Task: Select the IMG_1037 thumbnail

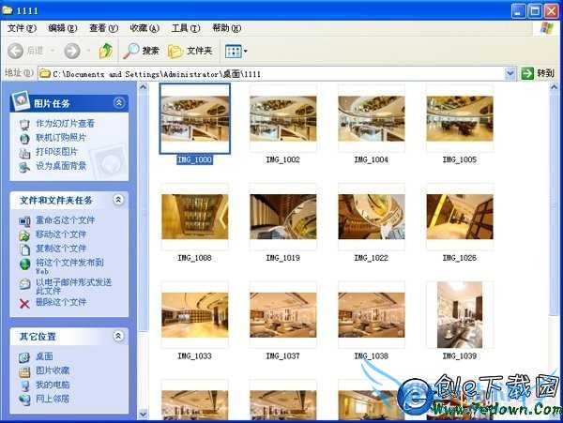Action: [x=283, y=315]
